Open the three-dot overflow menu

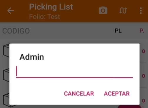[x=141, y=11]
